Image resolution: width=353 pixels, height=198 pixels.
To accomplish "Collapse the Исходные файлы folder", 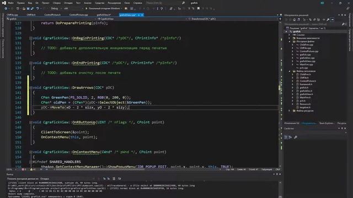I will [290, 42].
